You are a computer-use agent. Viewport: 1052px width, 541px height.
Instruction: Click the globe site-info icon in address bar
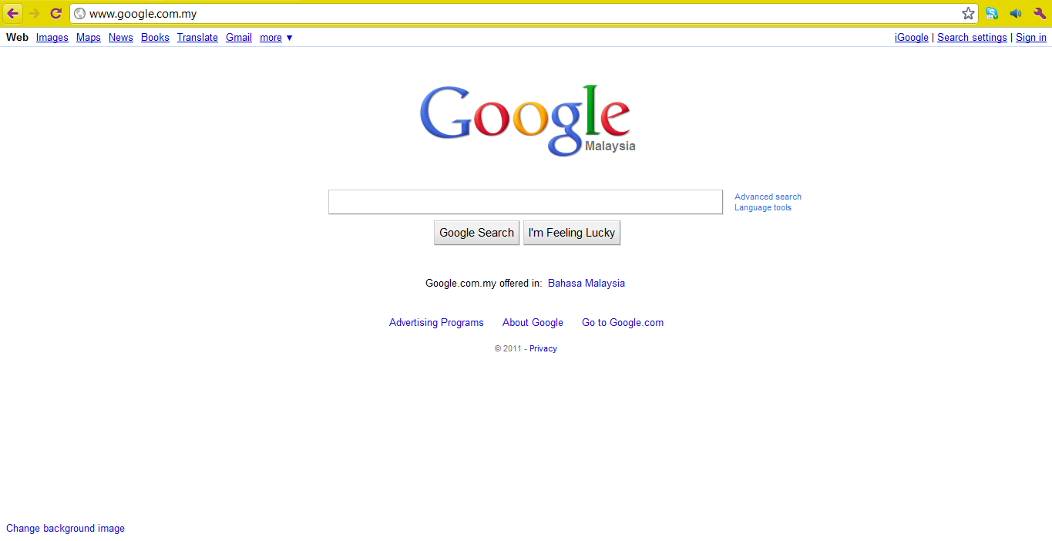click(x=79, y=13)
